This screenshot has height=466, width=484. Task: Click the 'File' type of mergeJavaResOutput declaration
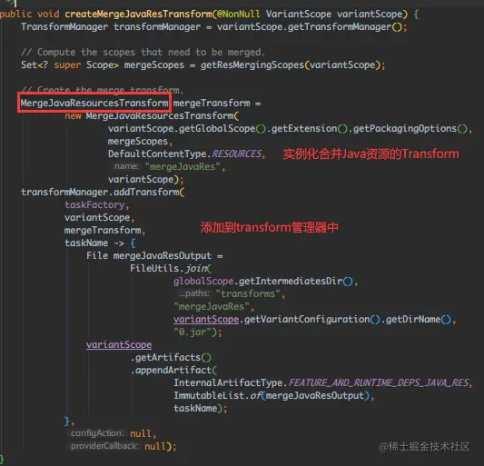97,255
